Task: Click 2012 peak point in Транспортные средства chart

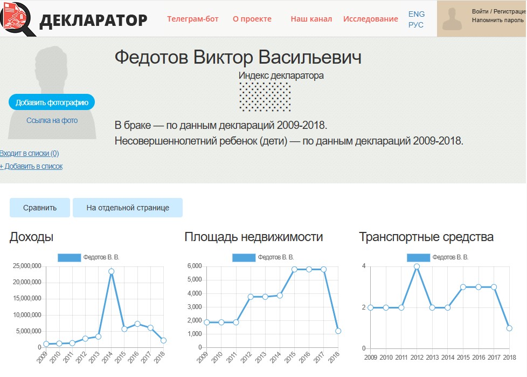Action: click(417, 266)
